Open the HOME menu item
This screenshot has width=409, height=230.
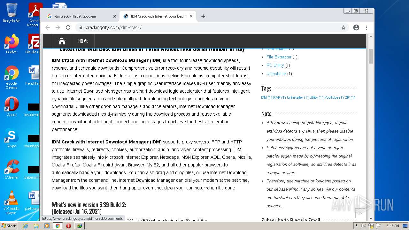(x=83, y=41)
